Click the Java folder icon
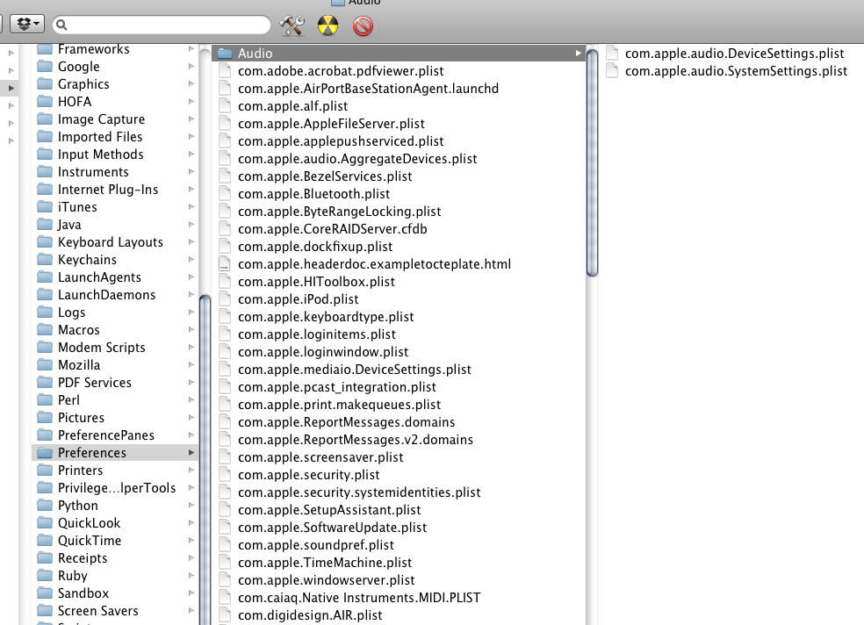Screen dimensions: 864x625 coord(45,225)
